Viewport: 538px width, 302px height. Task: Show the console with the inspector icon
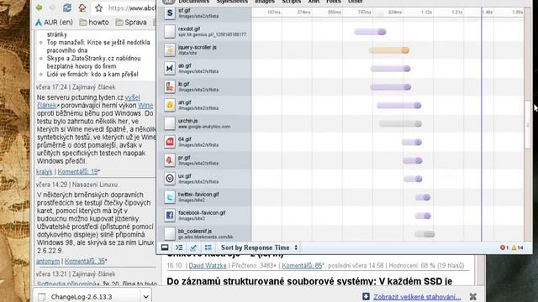(x=179, y=247)
